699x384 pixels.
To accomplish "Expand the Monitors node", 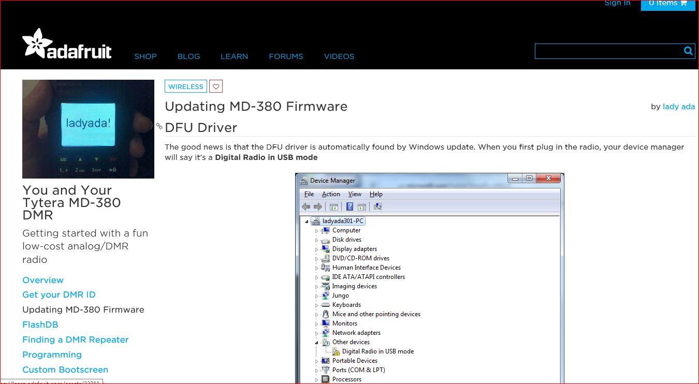I will tap(317, 324).
